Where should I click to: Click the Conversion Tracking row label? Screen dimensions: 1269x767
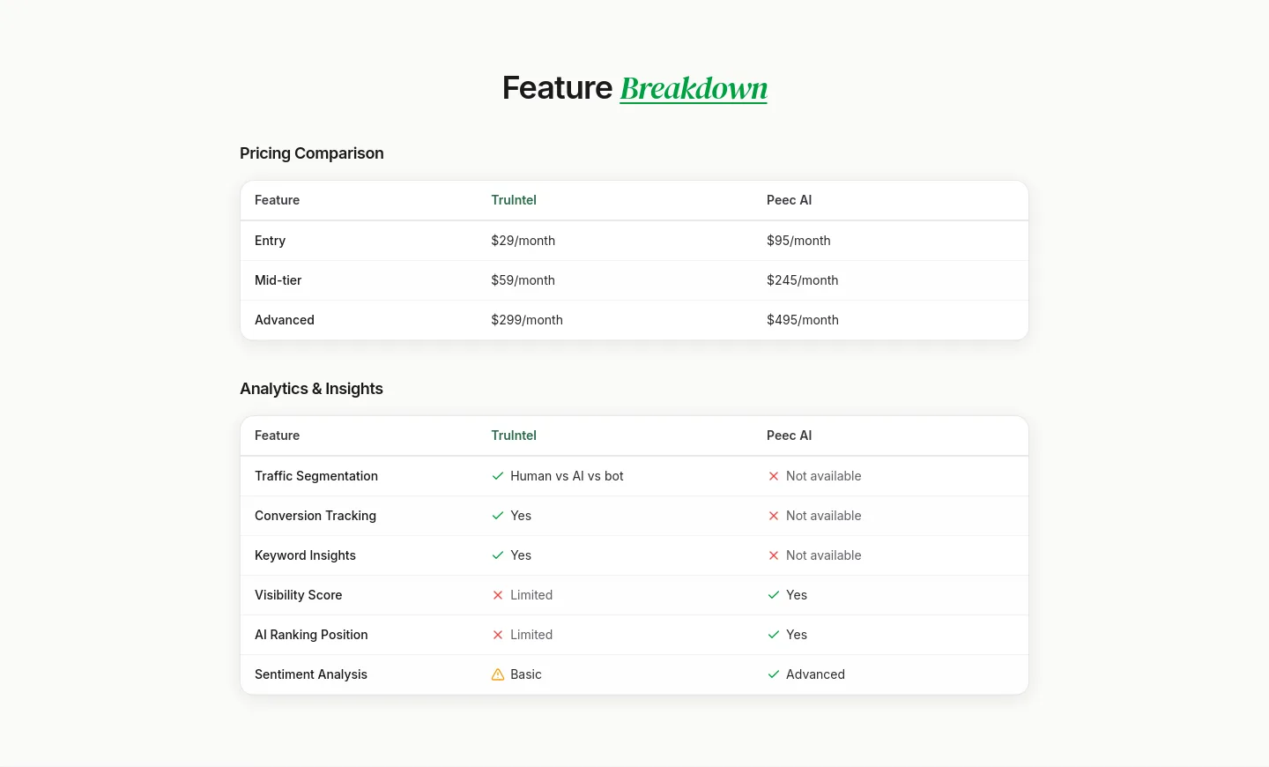[x=315, y=516]
